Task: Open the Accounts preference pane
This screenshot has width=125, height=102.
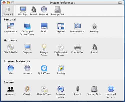Action: point(10,91)
